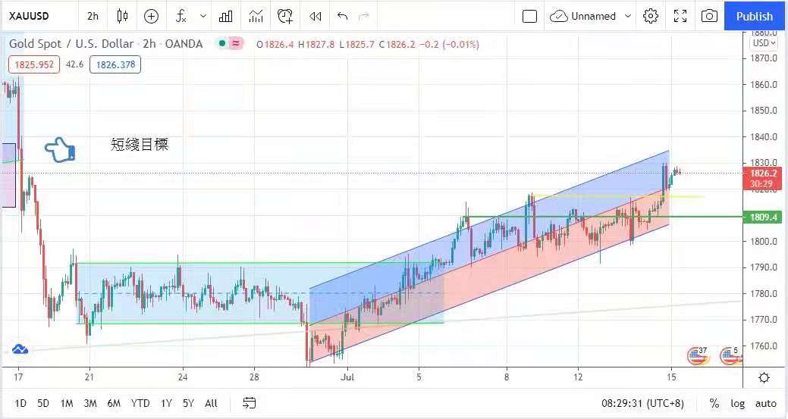Open the USD currency dropdown on price axis
Viewport: 788px width, 419px height.
pyautogui.click(x=761, y=43)
